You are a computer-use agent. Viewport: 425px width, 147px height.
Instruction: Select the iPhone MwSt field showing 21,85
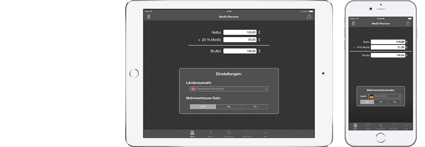click(x=388, y=47)
